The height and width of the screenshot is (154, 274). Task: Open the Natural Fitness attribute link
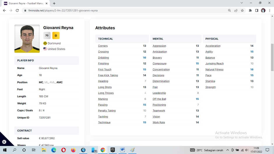pos(214,70)
